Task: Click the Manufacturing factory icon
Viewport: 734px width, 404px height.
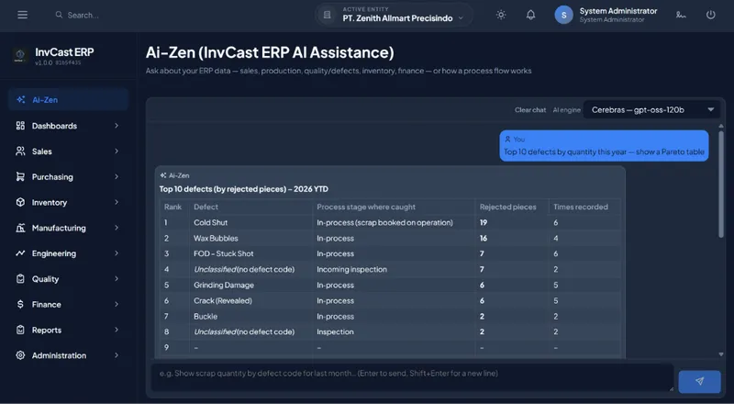Action: (20, 228)
